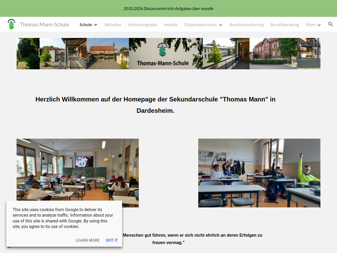Image resolution: width=337 pixels, height=253 pixels.
Task: Click the Distanzunterricht announcement banner text
Action: pyautogui.click(x=168, y=9)
